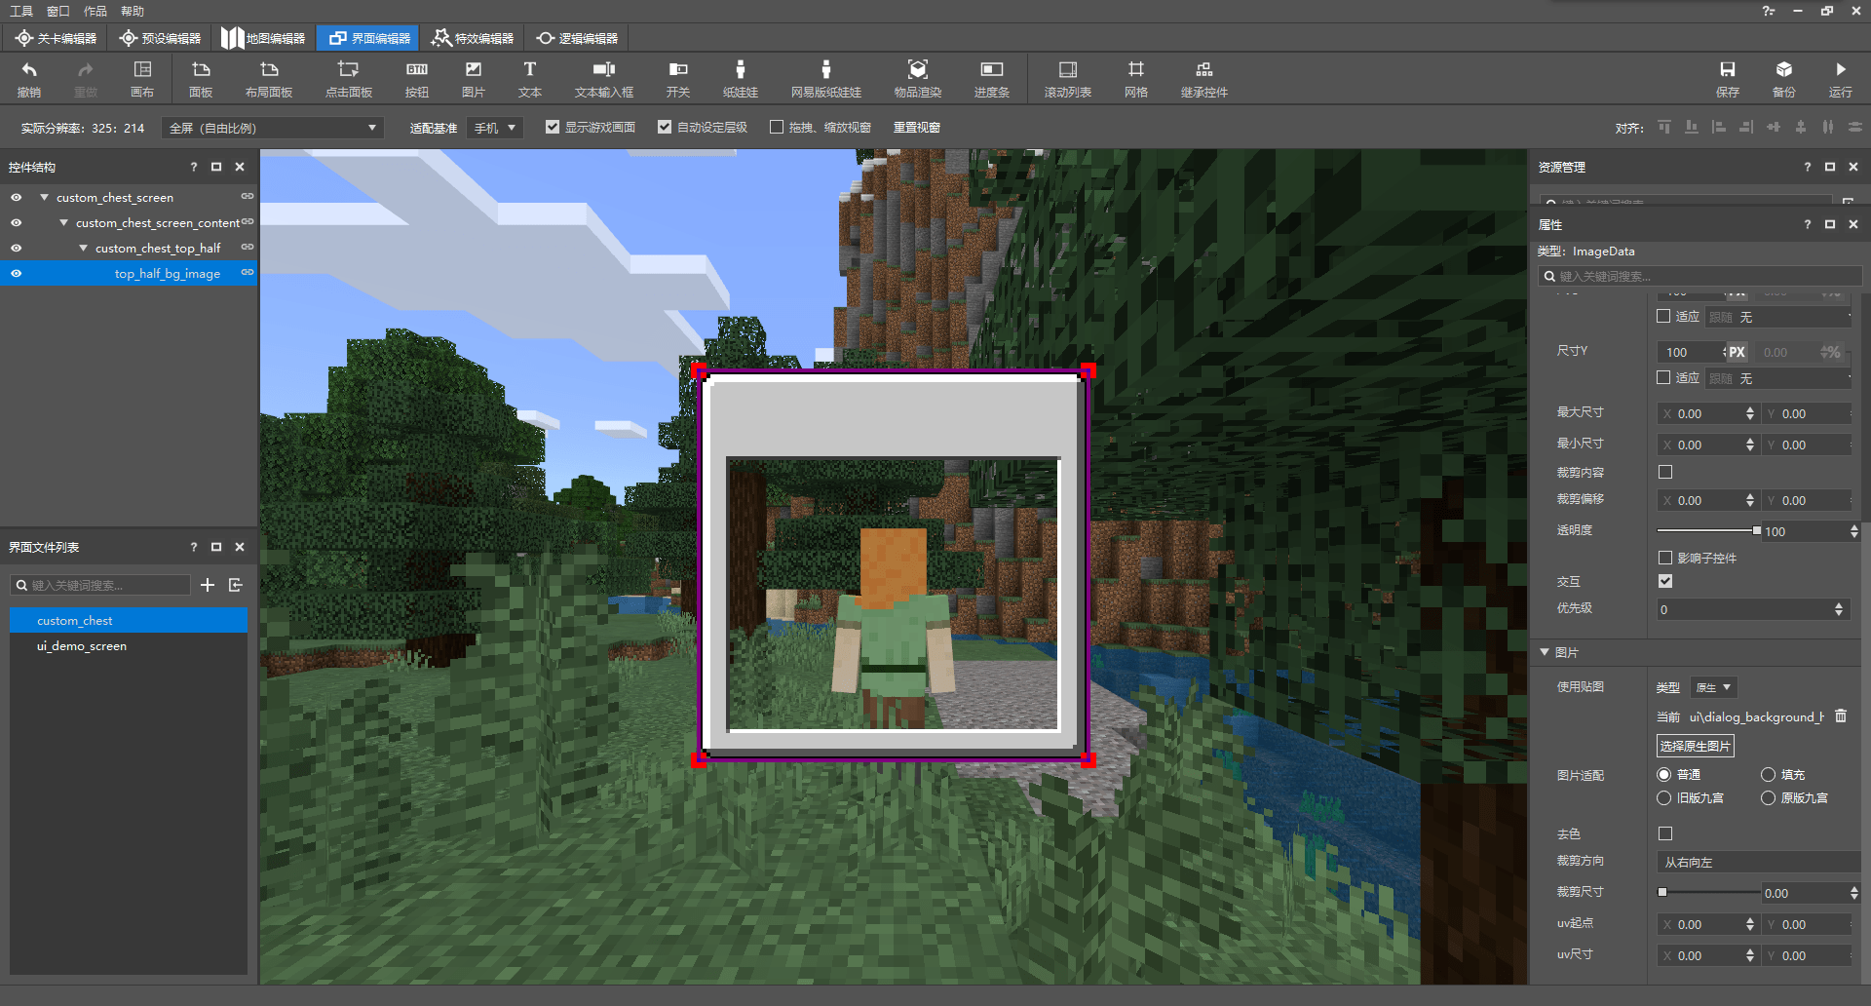The height and width of the screenshot is (1006, 1871).
Task: Open the 帮助 menu
Action: [x=133, y=11]
